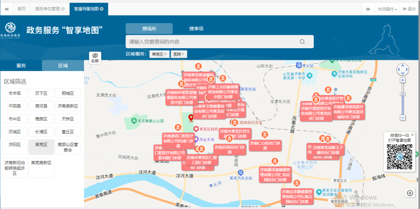Select region 商河县
Viewport: 420px width, 209px height.
41,106
